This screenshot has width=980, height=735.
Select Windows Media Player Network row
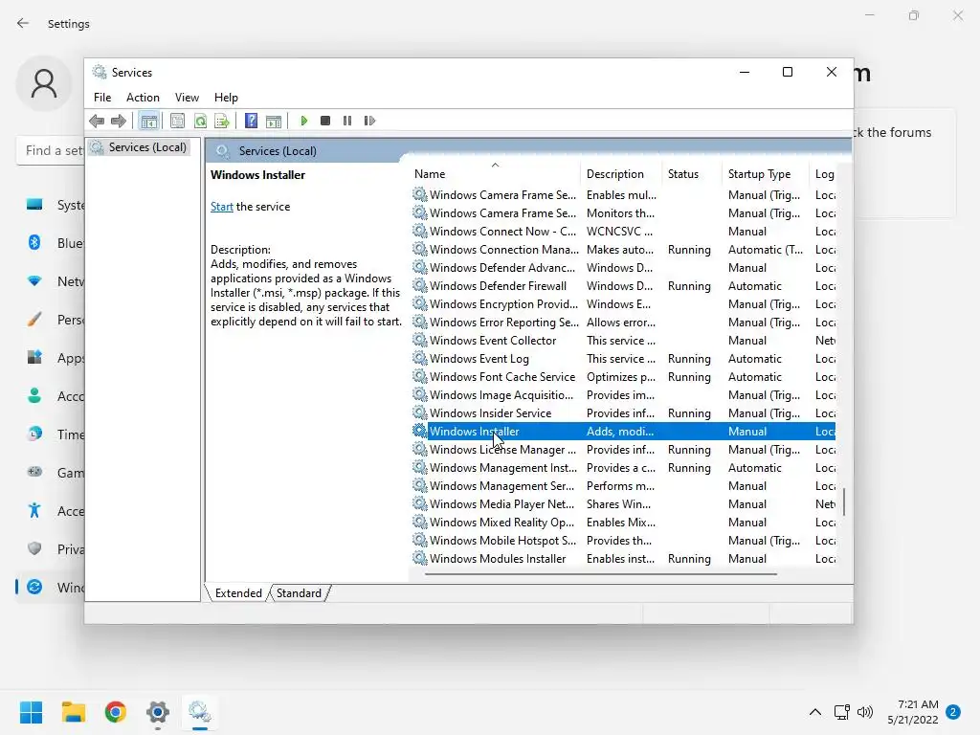[623, 504]
